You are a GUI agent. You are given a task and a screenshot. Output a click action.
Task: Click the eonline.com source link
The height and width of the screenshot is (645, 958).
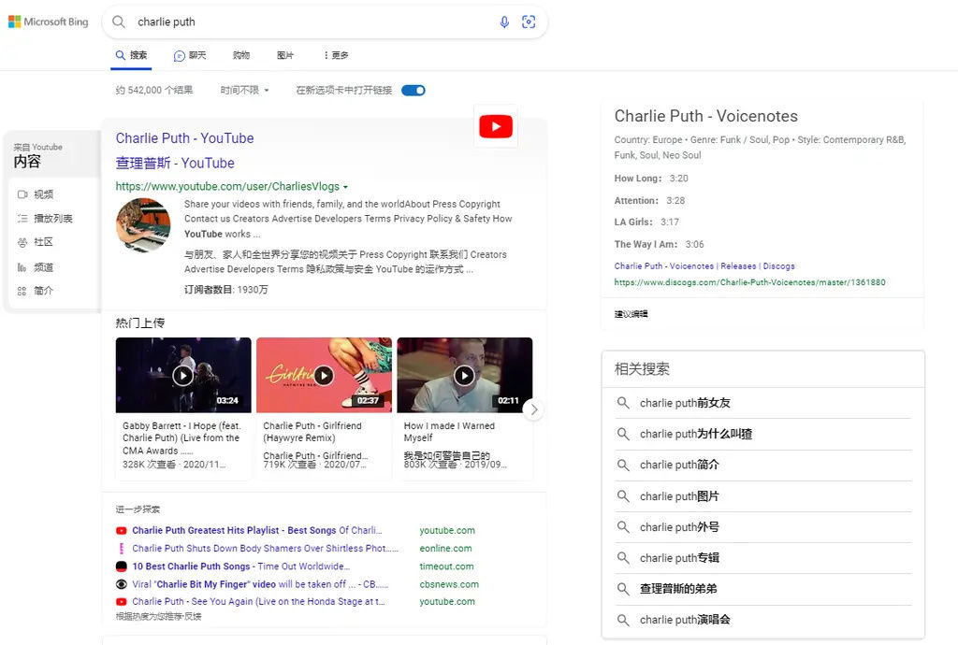[x=445, y=549]
